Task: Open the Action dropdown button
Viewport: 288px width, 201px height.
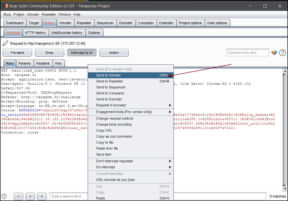Action: pyautogui.click(x=114, y=53)
